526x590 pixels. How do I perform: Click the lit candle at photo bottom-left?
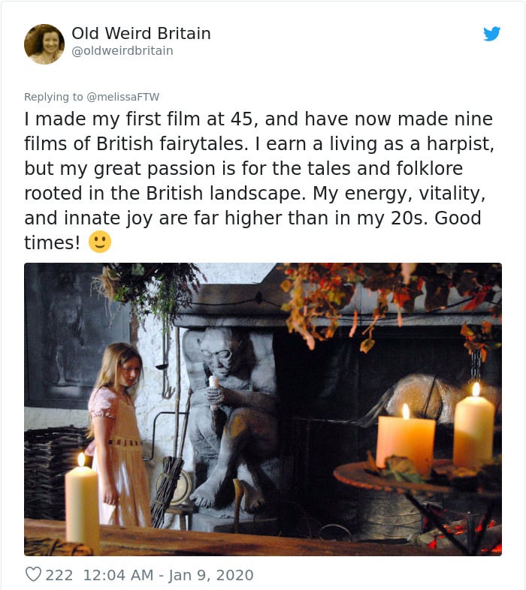click(x=82, y=504)
